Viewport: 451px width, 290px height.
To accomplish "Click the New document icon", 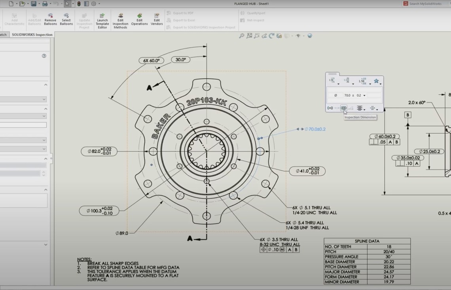I will [11, 4].
